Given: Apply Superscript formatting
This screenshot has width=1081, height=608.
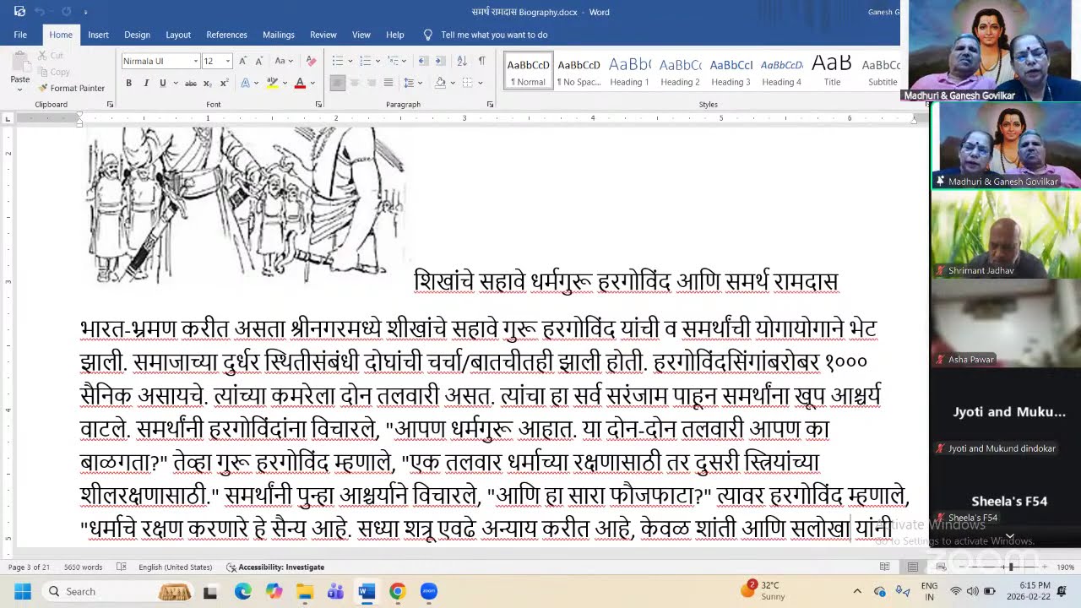Looking at the screenshot, I should tap(225, 83).
